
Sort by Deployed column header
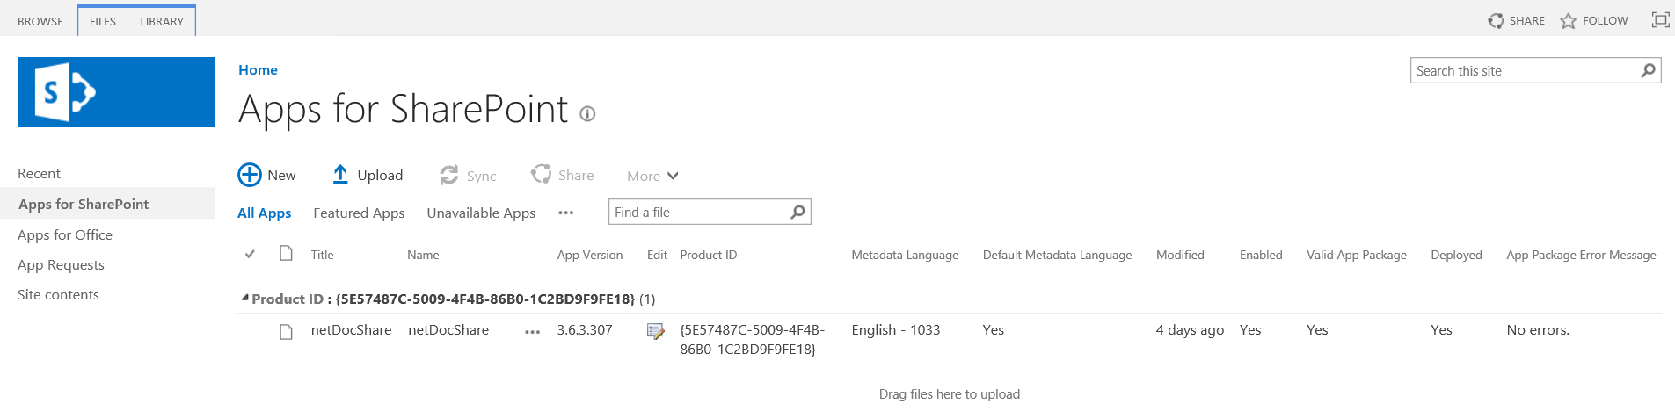pos(1456,255)
